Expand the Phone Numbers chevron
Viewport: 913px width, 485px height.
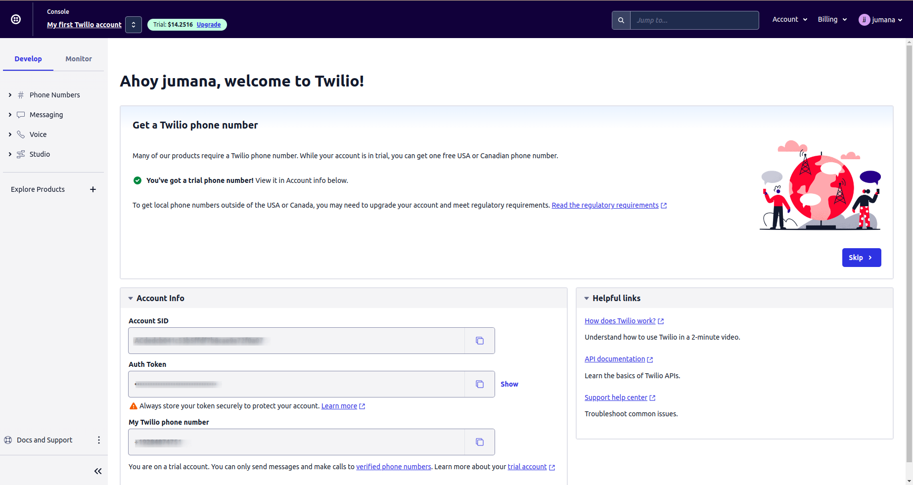pyautogui.click(x=10, y=95)
